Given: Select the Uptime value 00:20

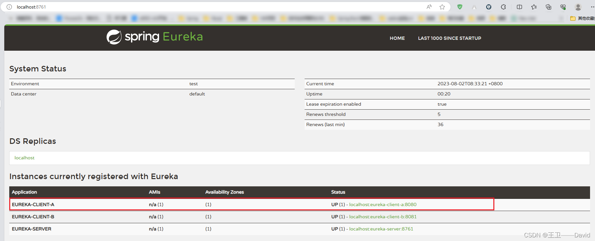Looking at the screenshot, I should (444, 94).
